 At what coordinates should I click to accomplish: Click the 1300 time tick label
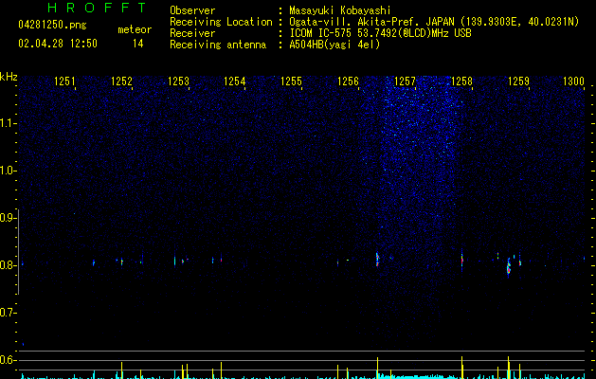pyautogui.click(x=573, y=81)
